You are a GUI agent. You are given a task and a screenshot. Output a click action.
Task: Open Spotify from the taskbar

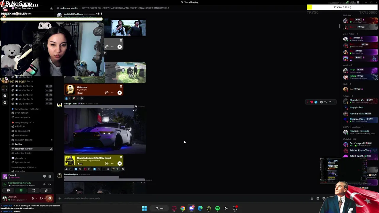click(x=218, y=208)
